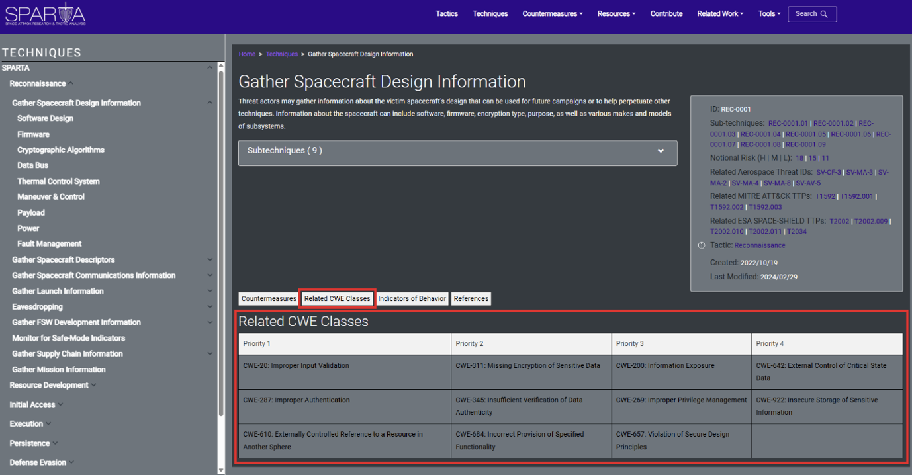
Task: Click the CWE-20: Improper Input Validation cell
Action: coord(344,372)
